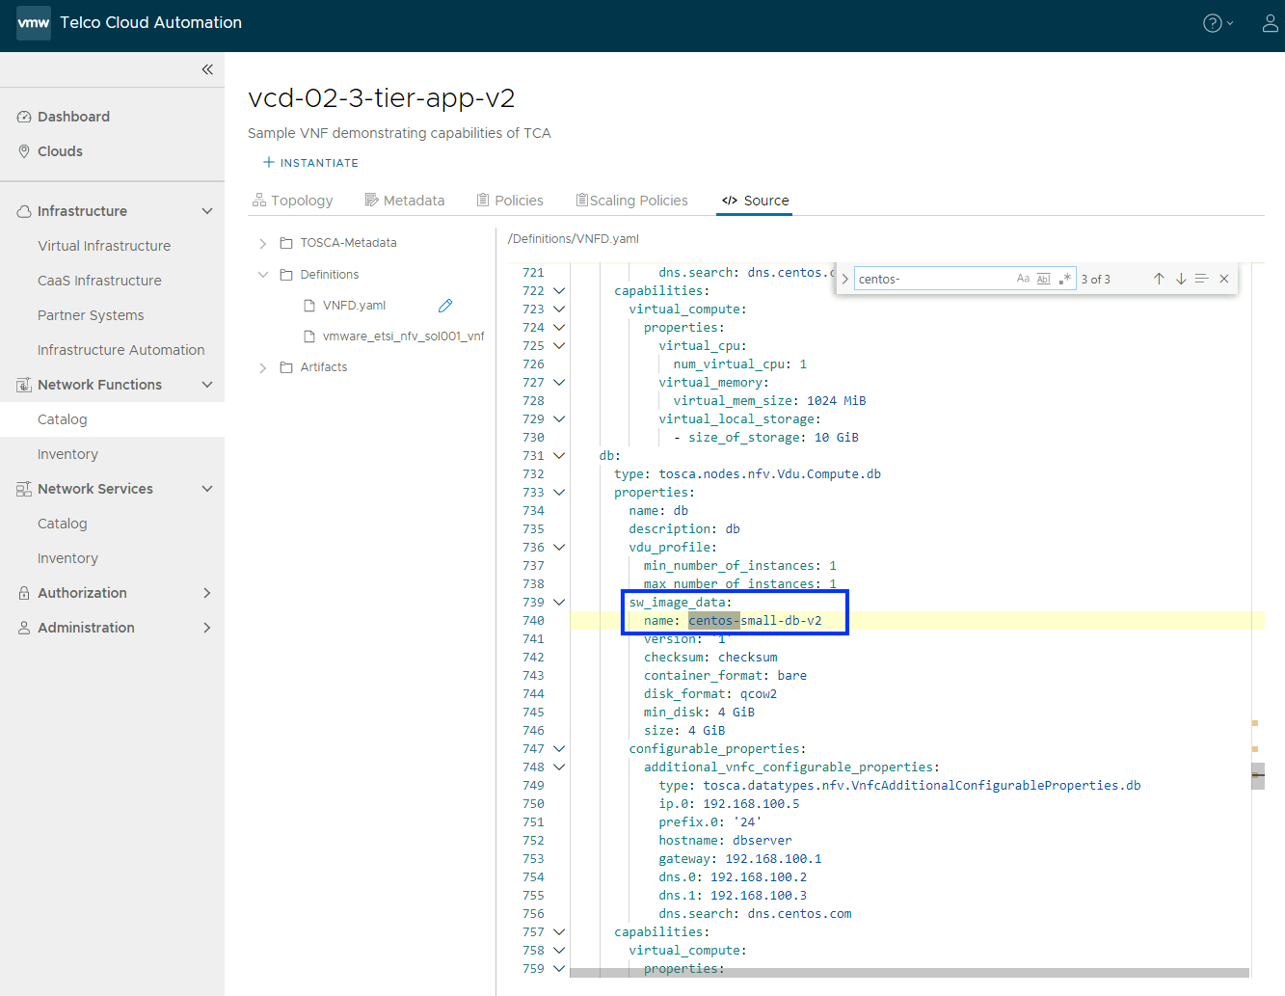Image resolution: width=1285 pixels, height=996 pixels.
Task: Click the help question mark icon
Action: pos(1212,23)
